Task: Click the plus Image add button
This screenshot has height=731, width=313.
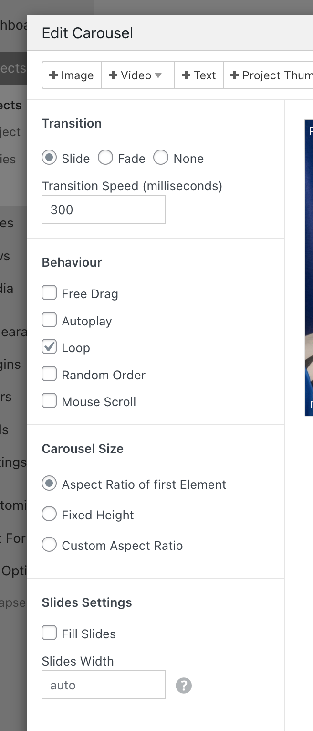Action: click(72, 75)
